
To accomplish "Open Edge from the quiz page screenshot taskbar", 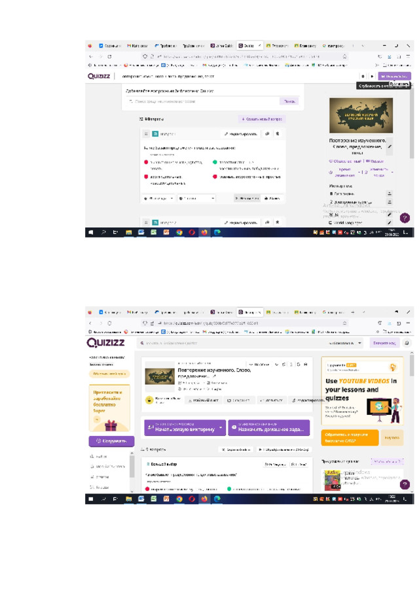I will (x=217, y=499).
